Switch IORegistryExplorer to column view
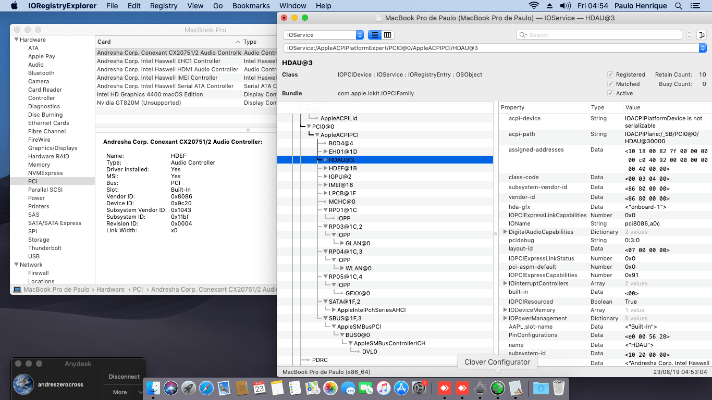712x400 pixels. tap(387, 35)
